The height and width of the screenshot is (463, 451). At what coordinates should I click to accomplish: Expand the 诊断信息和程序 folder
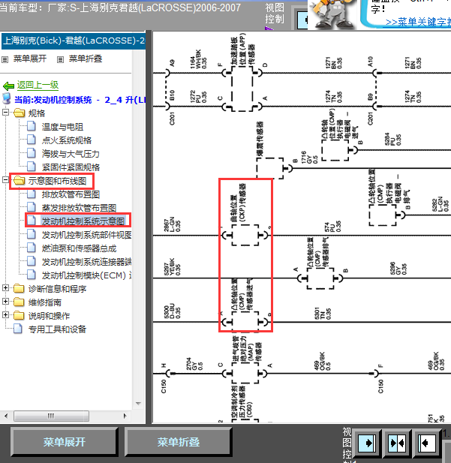[x=5, y=288]
